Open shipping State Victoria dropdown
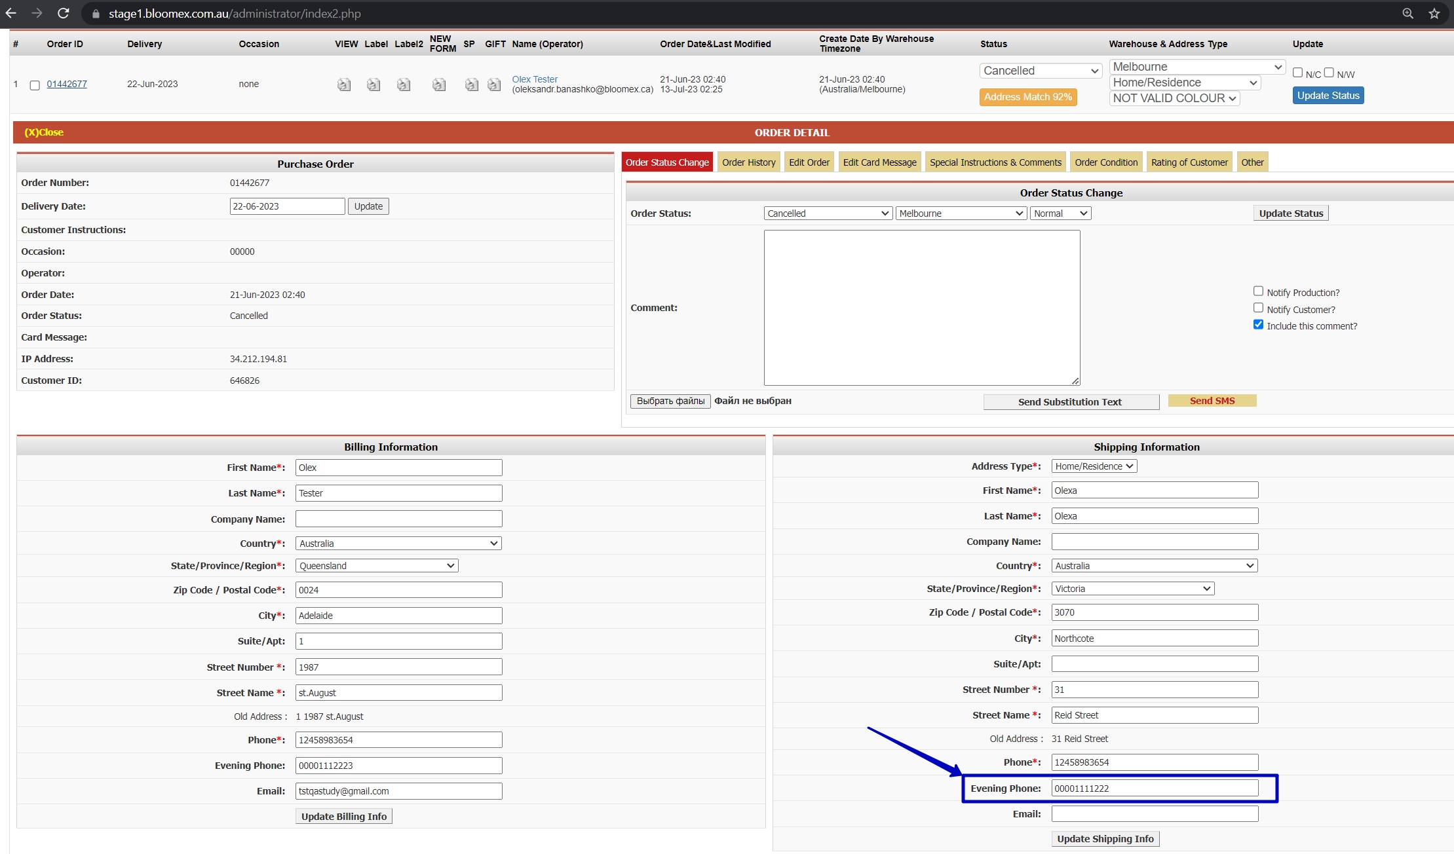The image size is (1454, 854). click(x=1133, y=589)
